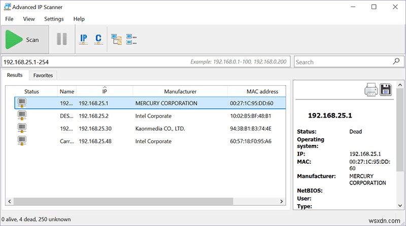Sort by the Manufacturer column header
This screenshot has width=406, height=226.
180,92
